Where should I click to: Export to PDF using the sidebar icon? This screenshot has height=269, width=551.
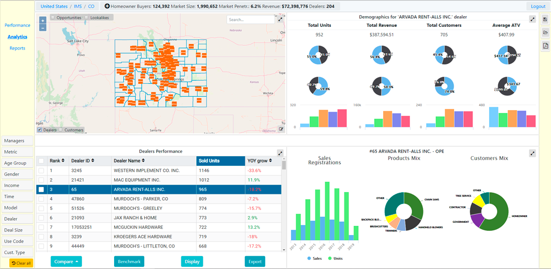coord(545,46)
